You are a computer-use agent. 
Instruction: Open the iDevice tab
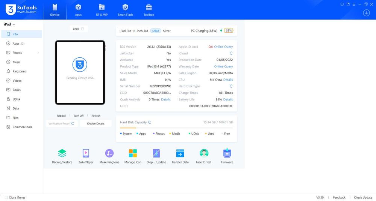(55, 10)
